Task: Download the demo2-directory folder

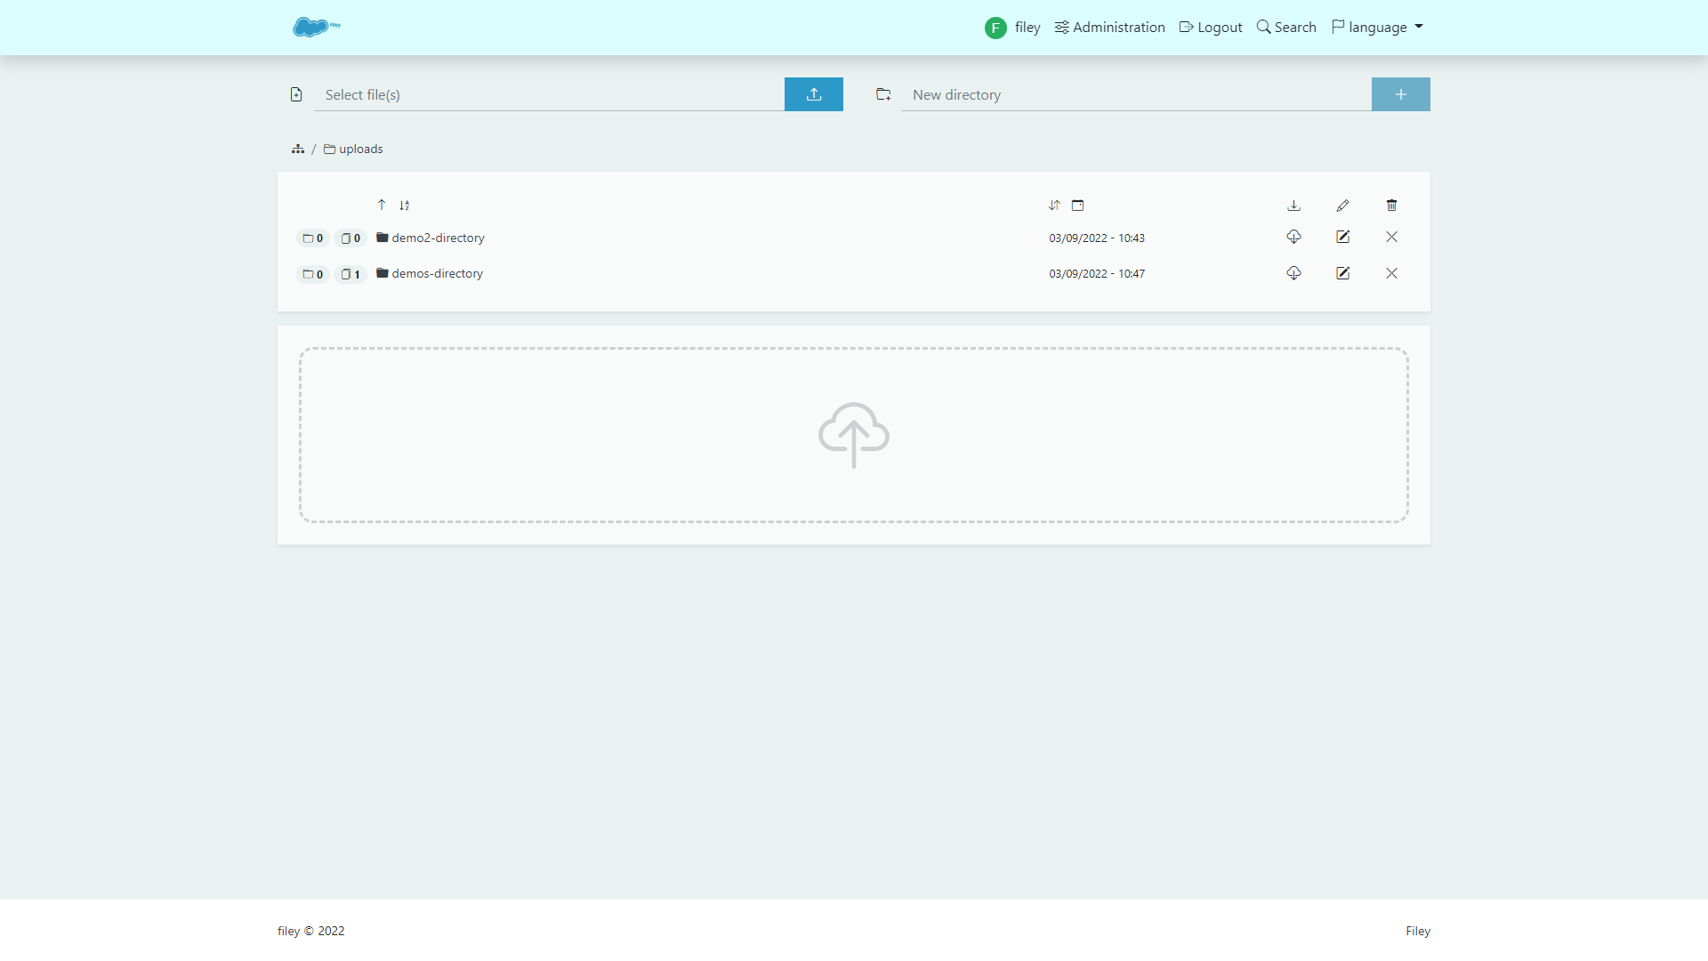Action: [1293, 237]
